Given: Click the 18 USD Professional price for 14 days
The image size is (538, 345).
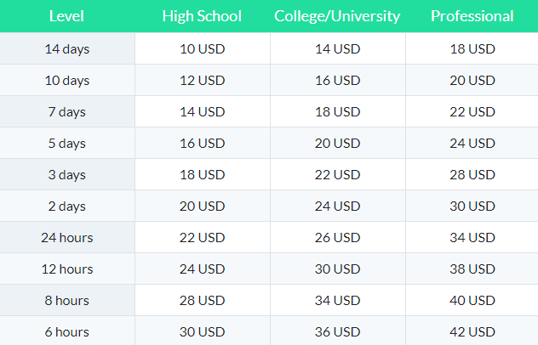Looking at the screenshot, I should click(x=472, y=48).
